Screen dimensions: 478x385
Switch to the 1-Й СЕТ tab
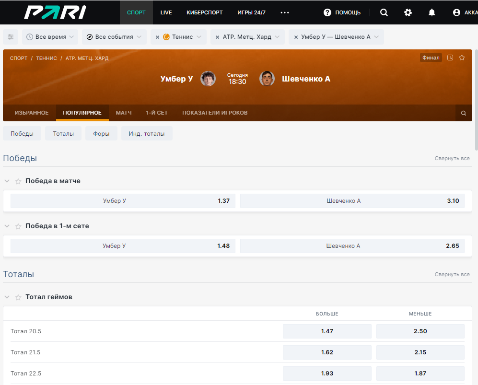(157, 113)
